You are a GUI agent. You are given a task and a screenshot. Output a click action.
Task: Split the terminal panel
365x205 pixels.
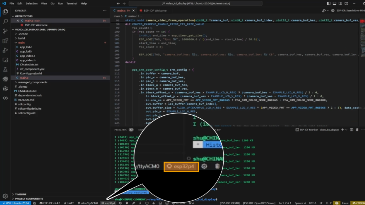click(x=351, y=130)
